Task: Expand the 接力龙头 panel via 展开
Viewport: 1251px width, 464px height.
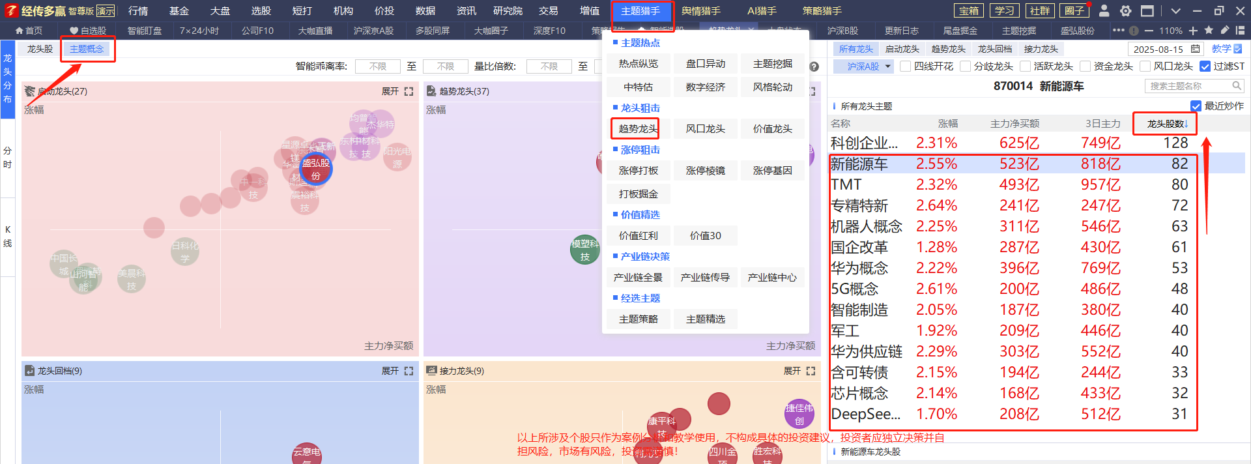Action: tap(792, 371)
